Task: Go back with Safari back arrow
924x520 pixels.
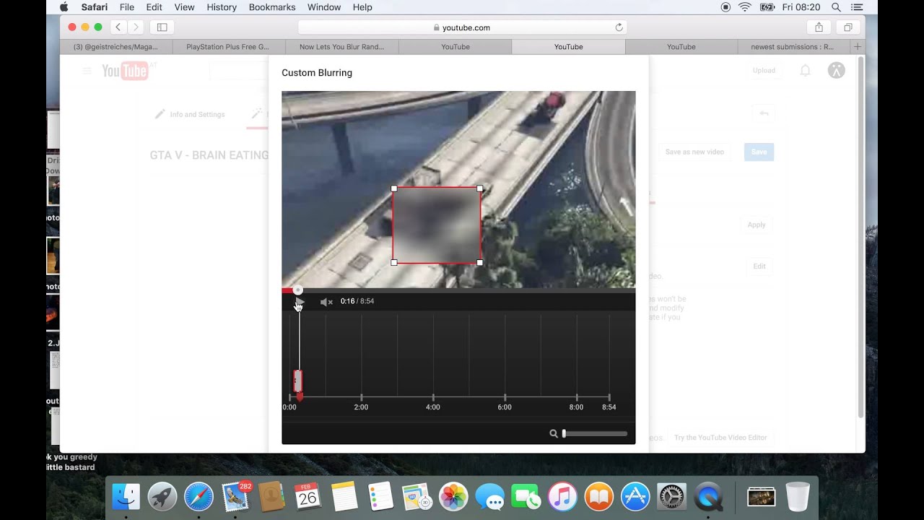Action: (118, 27)
